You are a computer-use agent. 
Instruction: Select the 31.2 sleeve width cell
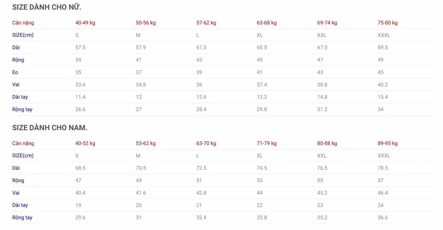322,109
